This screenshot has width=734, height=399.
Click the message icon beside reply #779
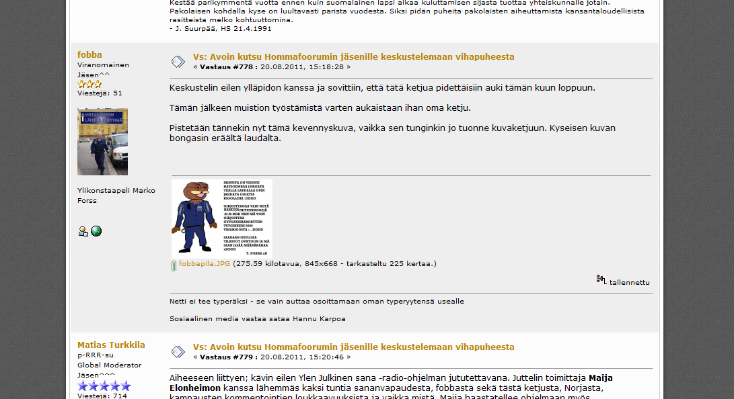pyautogui.click(x=178, y=352)
